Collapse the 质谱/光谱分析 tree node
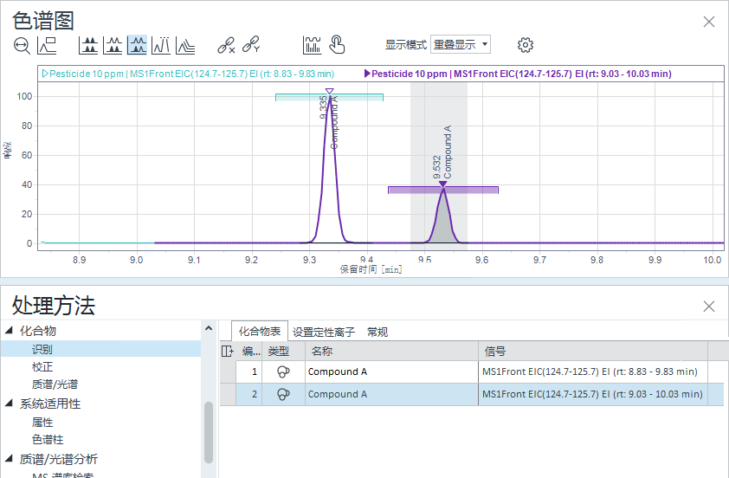 pyautogui.click(x=9, y=459)
